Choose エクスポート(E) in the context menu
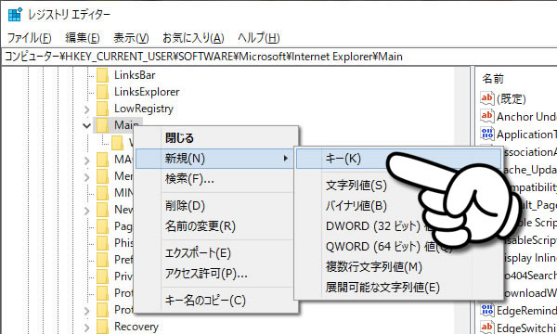 [x=214, y=253]
